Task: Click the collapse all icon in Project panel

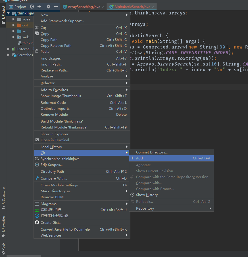Action: click(x=39, y=7)
